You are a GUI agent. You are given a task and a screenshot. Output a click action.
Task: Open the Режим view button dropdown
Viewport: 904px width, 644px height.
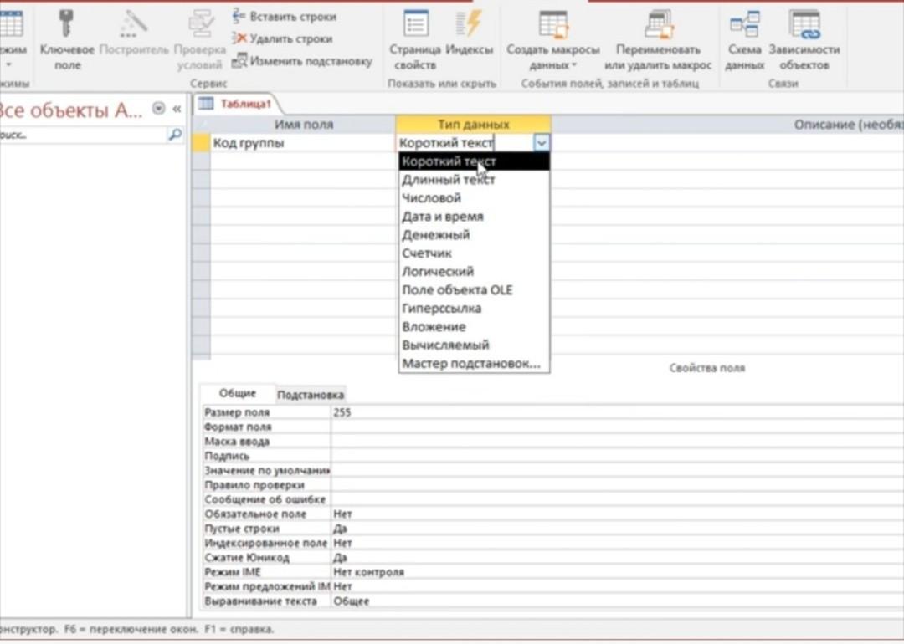8,65
